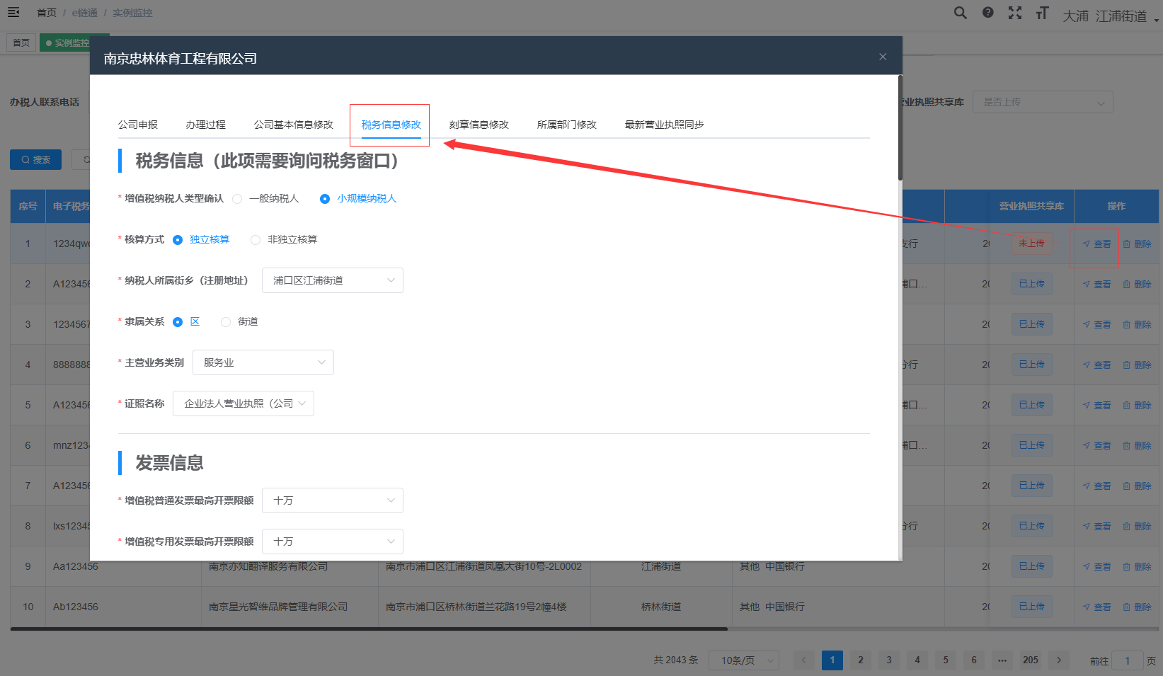
Task: Open the 首页 page tab
Action: pos(21,42)
